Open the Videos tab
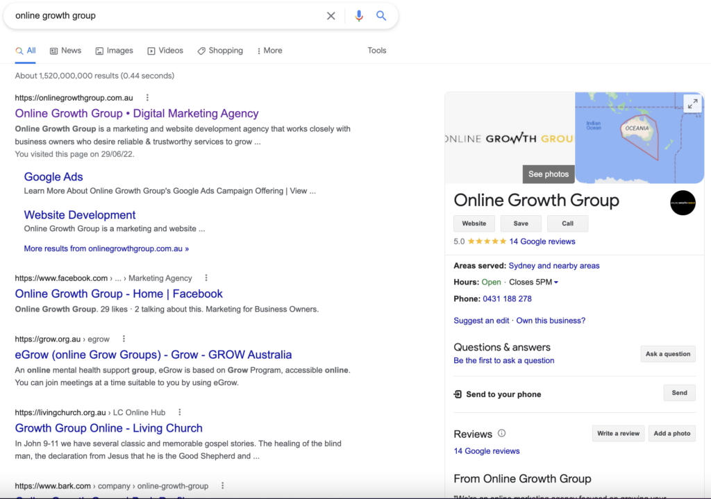The width and height of the screenshot is (711, 499). (165, 51)
